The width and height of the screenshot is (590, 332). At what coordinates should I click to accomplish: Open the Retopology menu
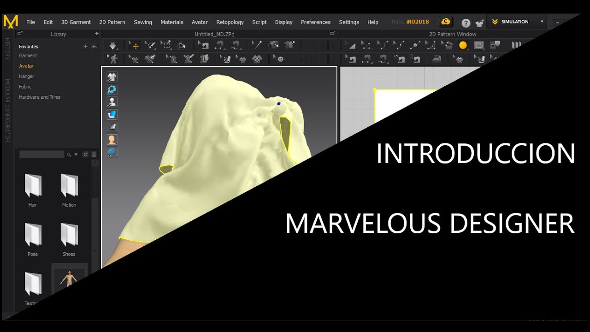click(230, 22)
